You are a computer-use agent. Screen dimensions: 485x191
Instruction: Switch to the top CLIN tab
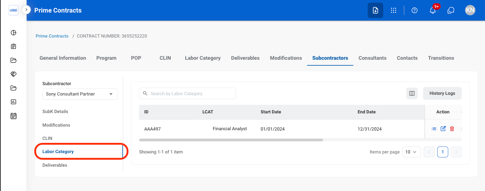pos(165,58)
